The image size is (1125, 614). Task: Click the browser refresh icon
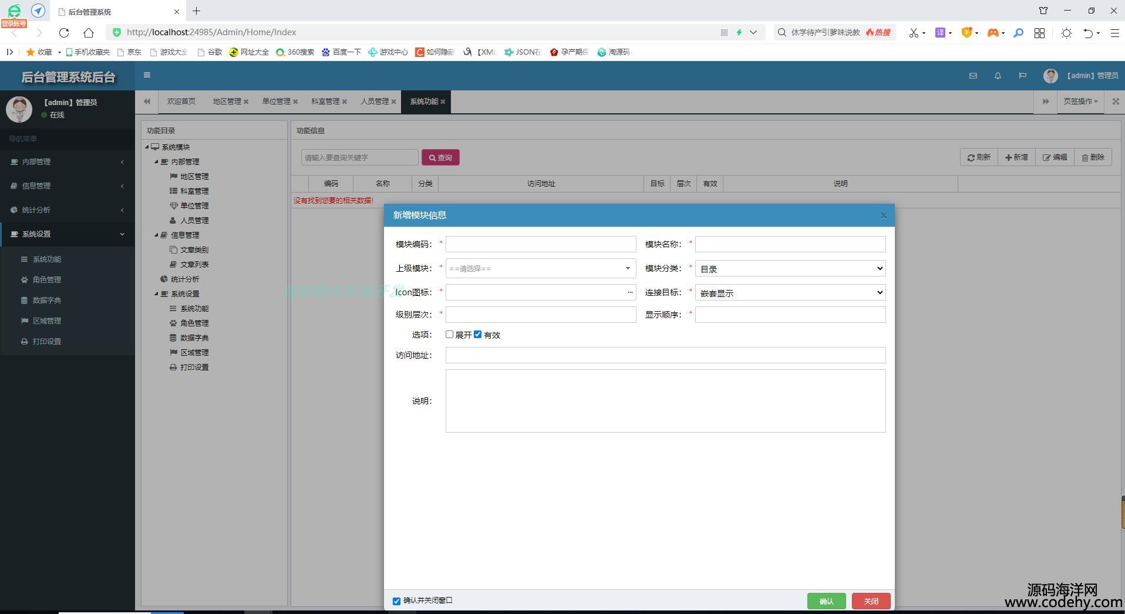coord(64,33)
